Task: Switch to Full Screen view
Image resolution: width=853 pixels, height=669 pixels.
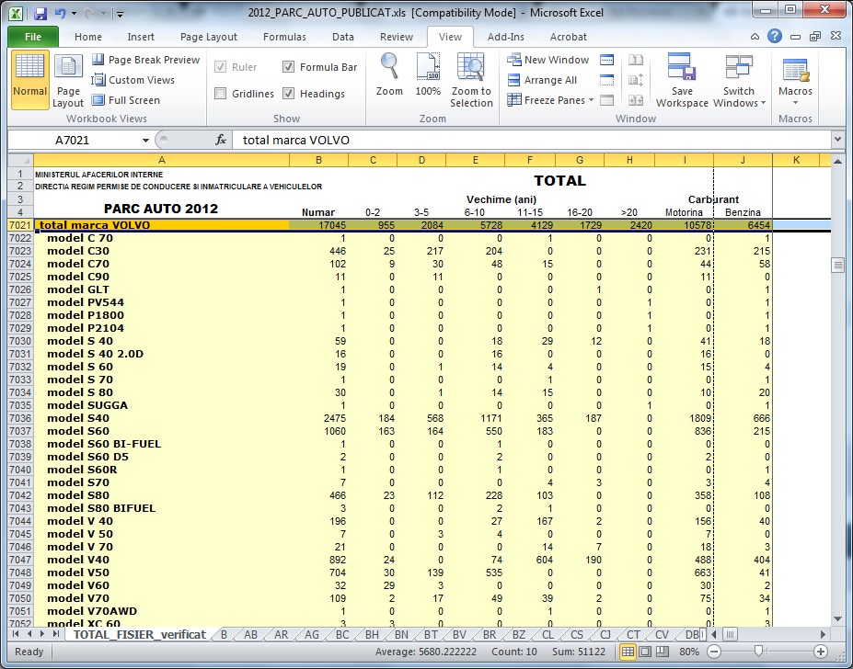Action: [126, 100]
